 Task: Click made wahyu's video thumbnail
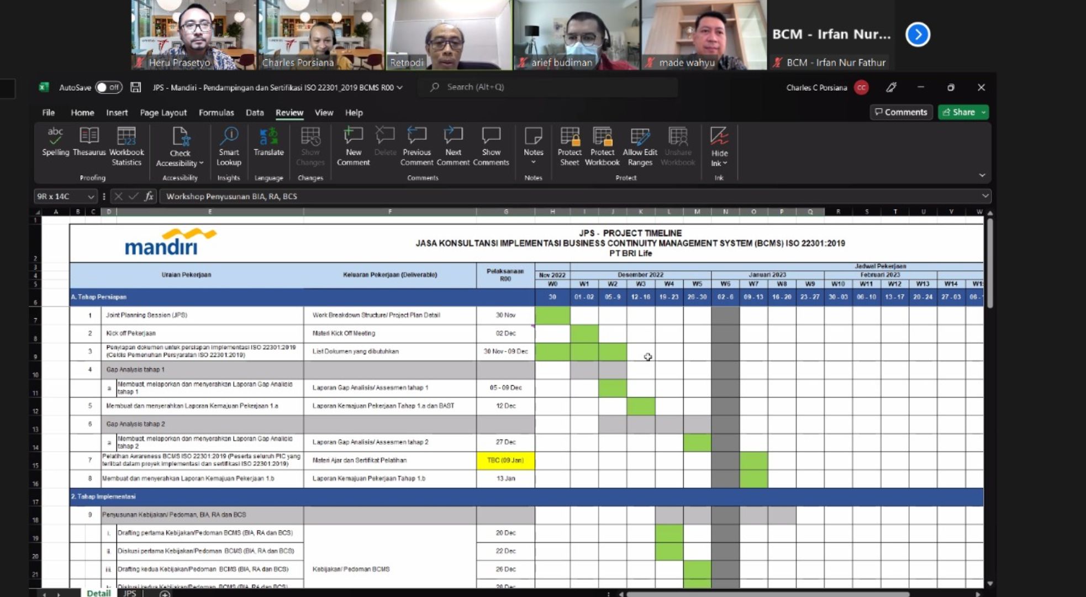pos(704,35)
